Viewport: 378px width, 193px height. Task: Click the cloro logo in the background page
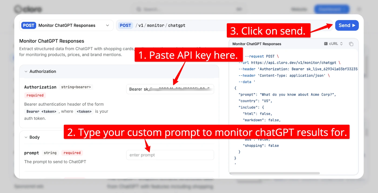coord(28,9)
